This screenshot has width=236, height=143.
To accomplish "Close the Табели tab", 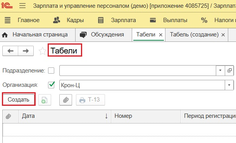I will 161,35.
